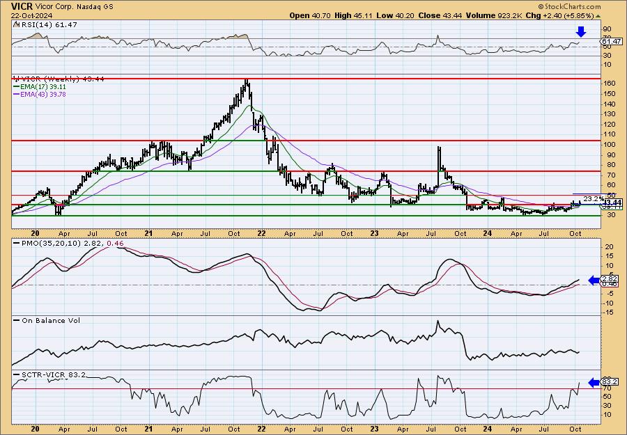Click the -15 label on PMO axis

pos(608,313)
